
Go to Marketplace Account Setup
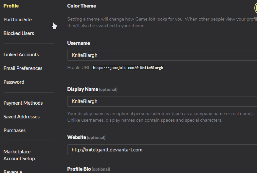(19, 155)
